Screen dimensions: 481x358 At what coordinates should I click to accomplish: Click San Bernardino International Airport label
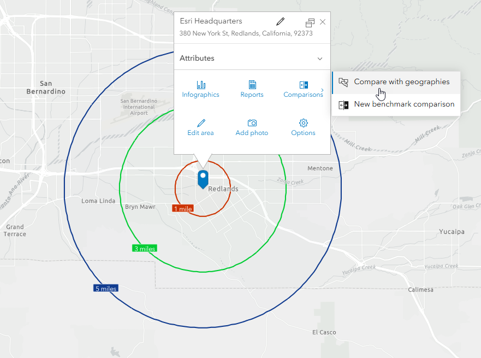[139, 107]
